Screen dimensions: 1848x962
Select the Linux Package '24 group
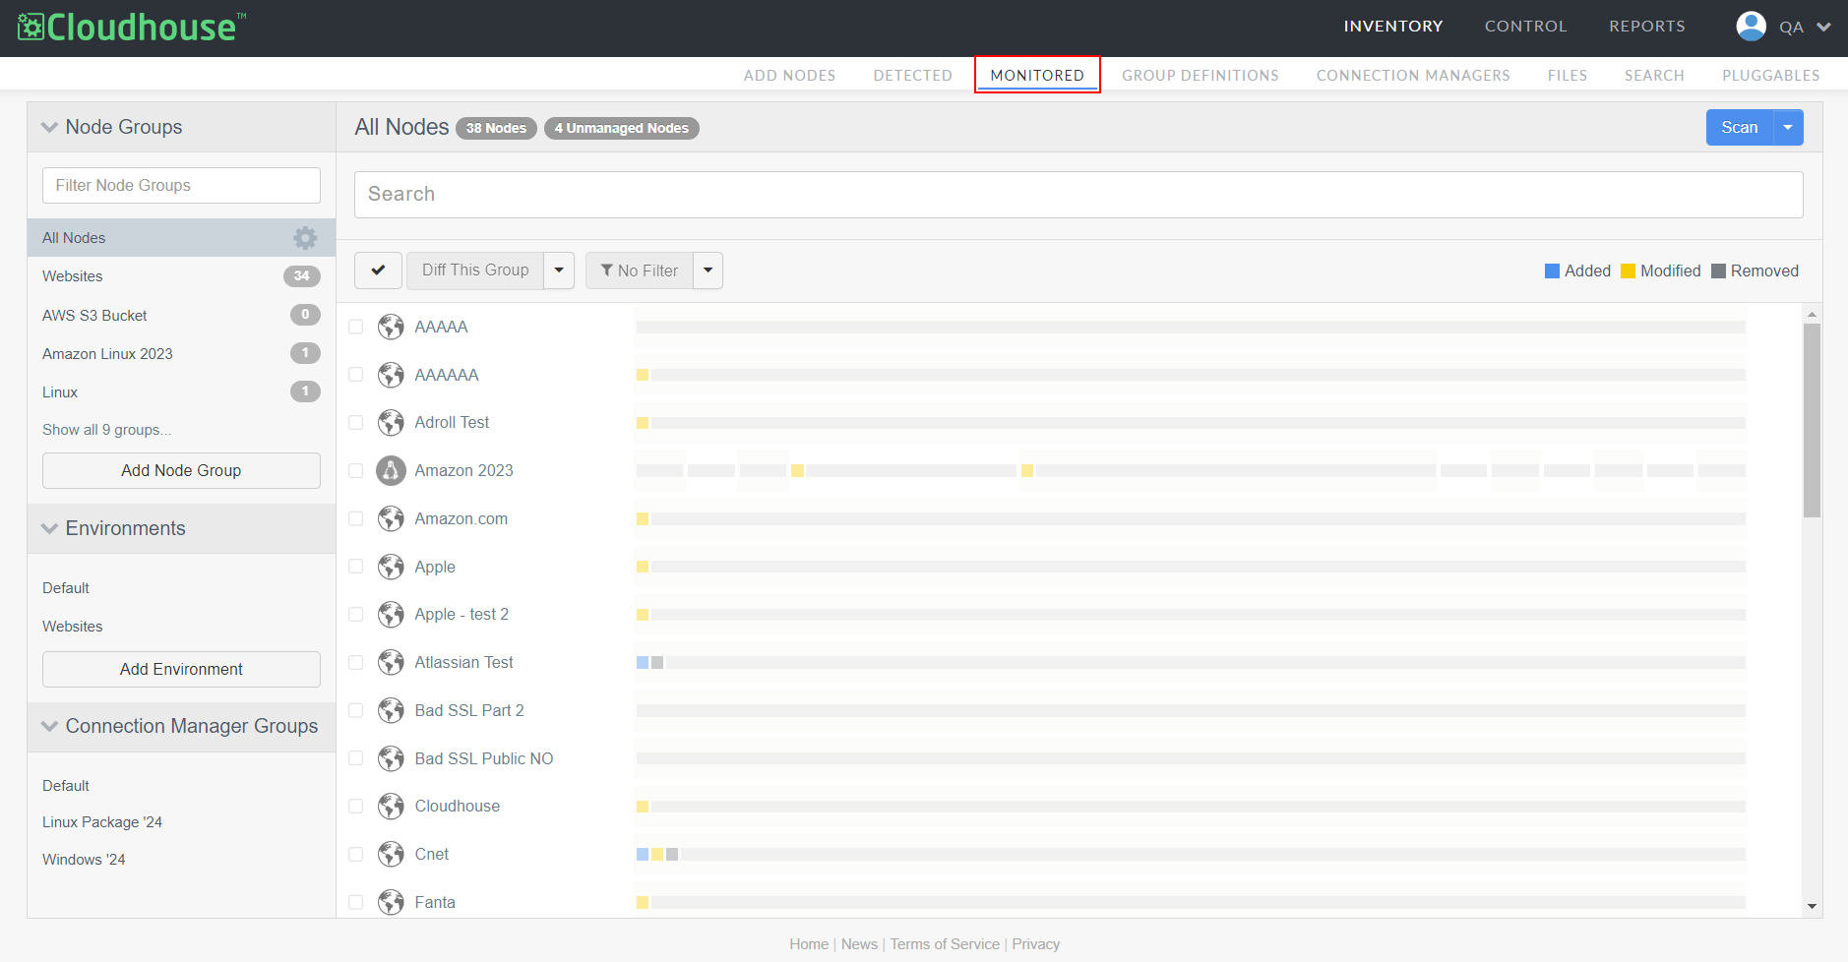click(102, 822)
